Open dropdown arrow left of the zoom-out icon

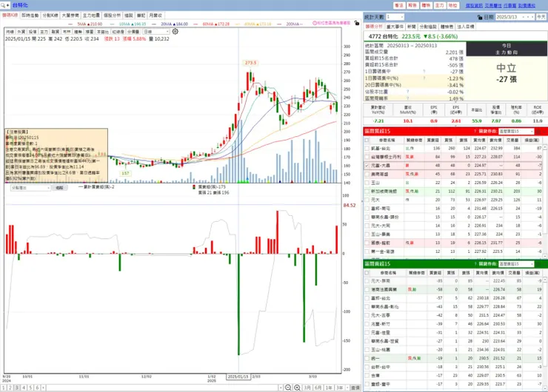pos(281,388)
